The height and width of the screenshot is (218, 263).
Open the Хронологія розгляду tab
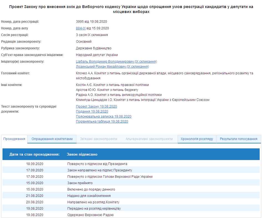point(197,139)
